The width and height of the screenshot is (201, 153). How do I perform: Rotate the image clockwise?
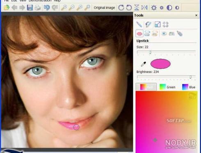click(121, 7)
